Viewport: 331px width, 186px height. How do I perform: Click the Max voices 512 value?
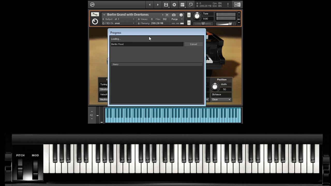pos(165,19)
